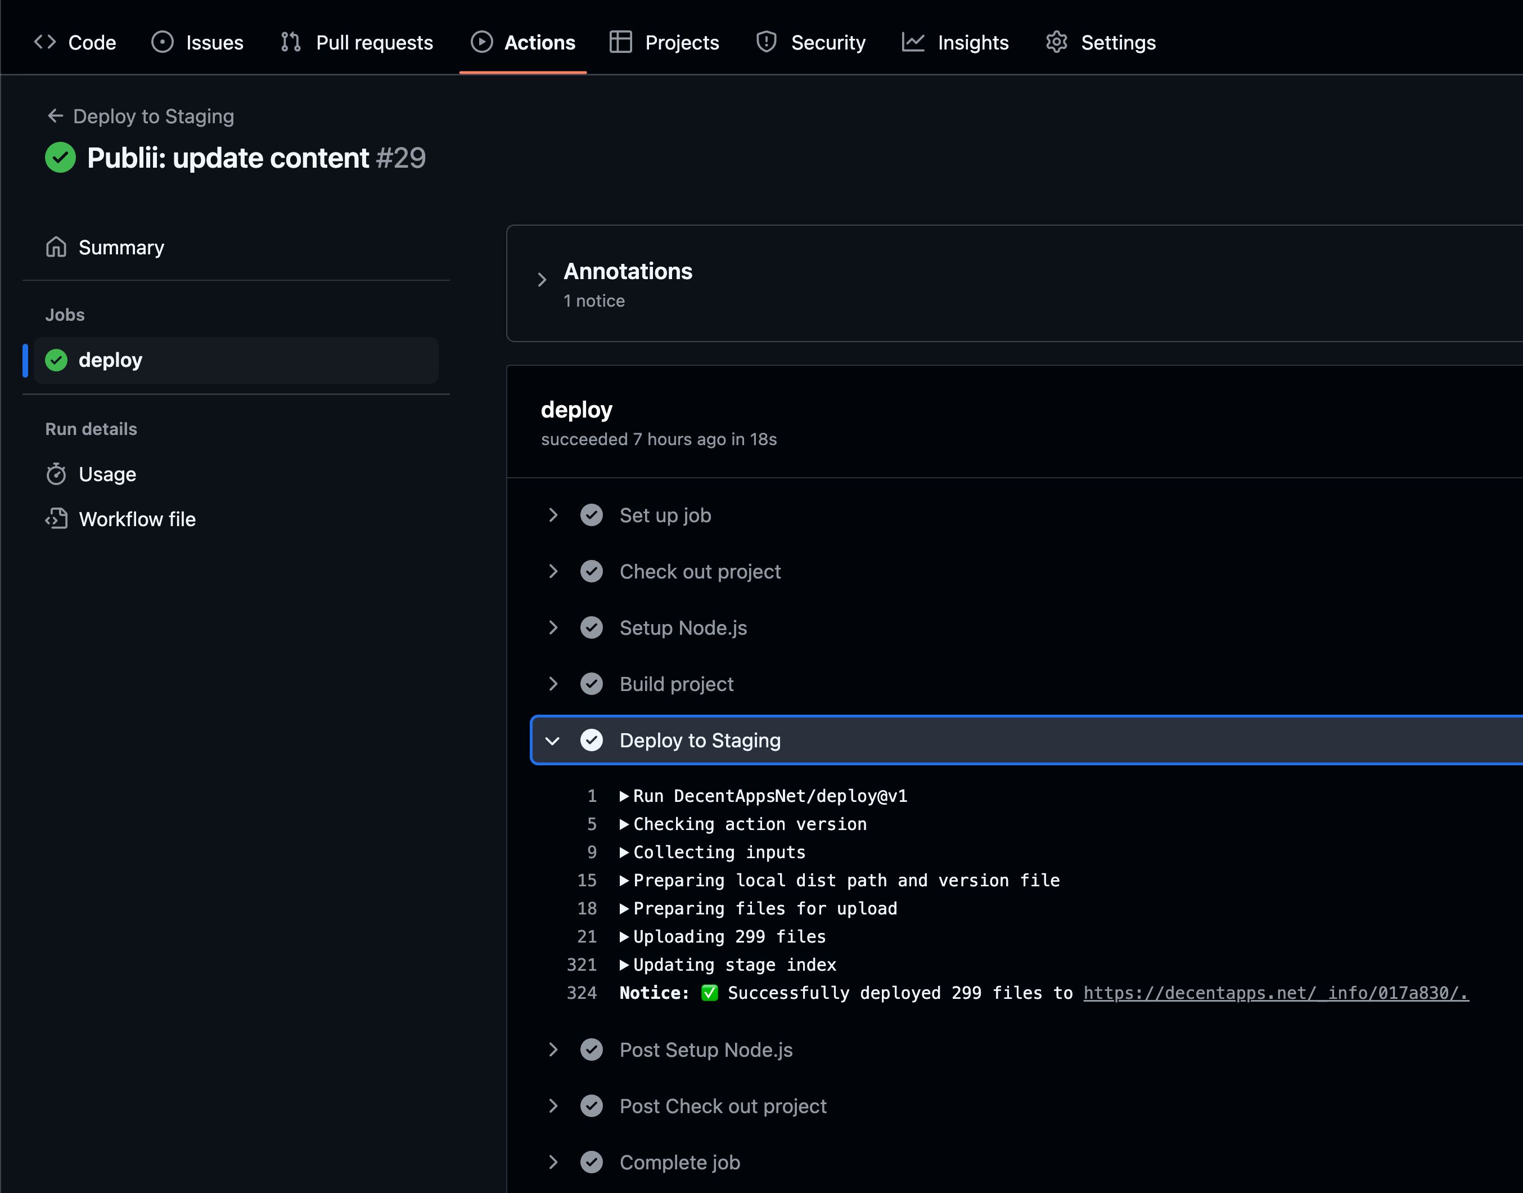
Task: Click the Actions play icon
Action: click(x=481, y=42)
